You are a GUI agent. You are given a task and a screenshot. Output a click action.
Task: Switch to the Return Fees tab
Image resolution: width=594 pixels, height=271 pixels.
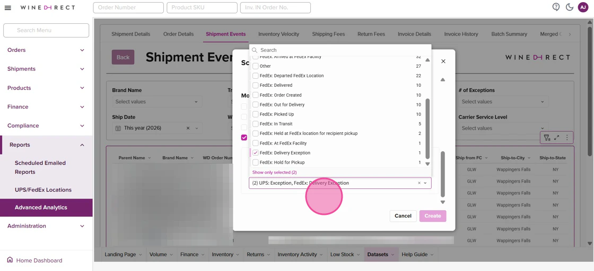pos(371,34)
